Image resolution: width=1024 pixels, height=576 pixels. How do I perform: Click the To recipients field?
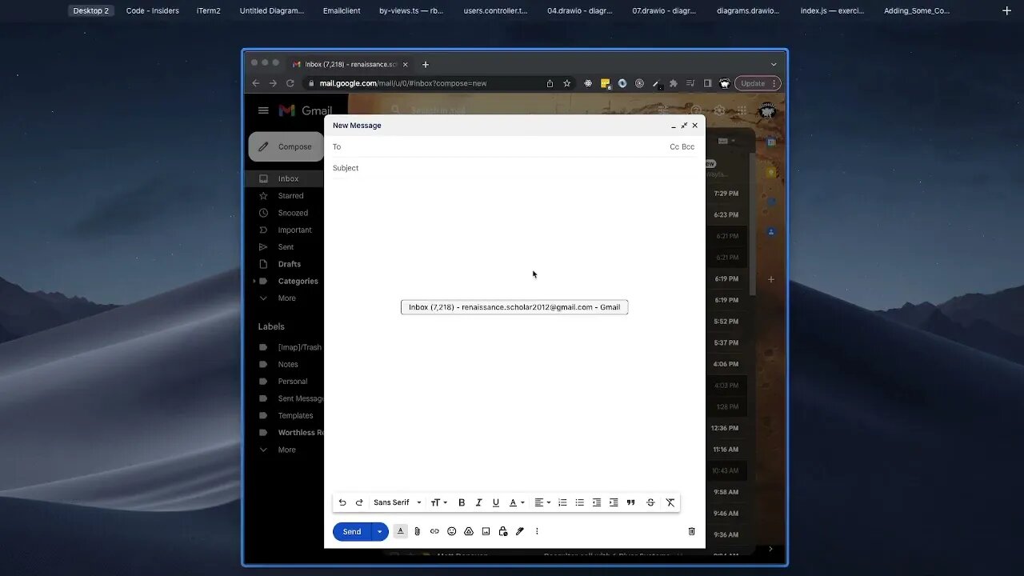tap(500, 146)
